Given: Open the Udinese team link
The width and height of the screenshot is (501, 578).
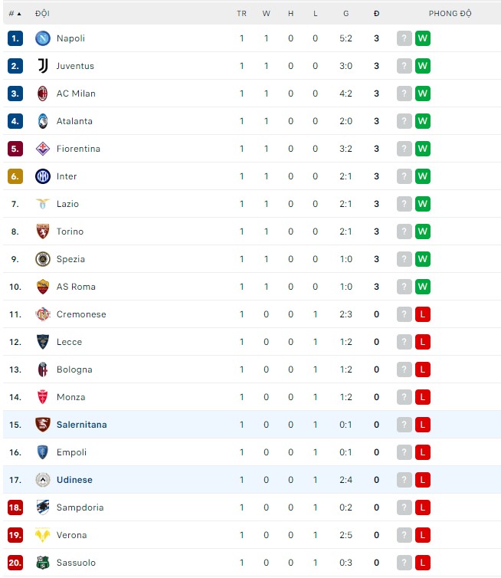Looking at the screenshot, I should click(74, 480).
